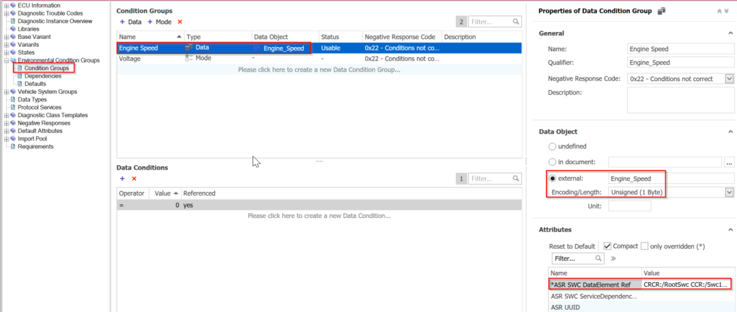Edit the Qualifier field Engine_Speed

pyautogui.click(x=680, y=62)
